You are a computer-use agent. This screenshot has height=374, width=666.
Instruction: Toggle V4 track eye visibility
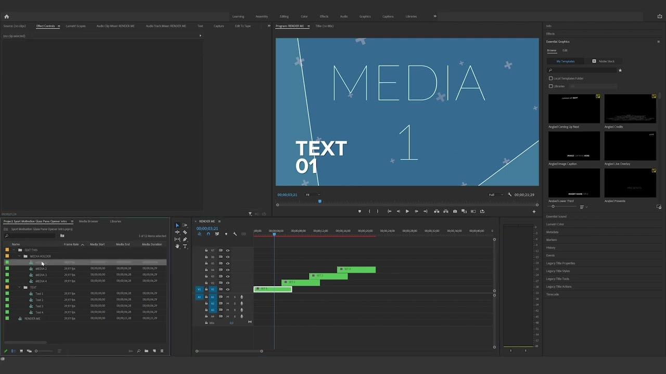click(227, 270)
